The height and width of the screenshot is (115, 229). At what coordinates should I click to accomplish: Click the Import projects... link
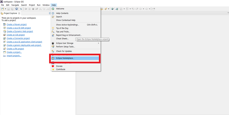tap(14, 56)
